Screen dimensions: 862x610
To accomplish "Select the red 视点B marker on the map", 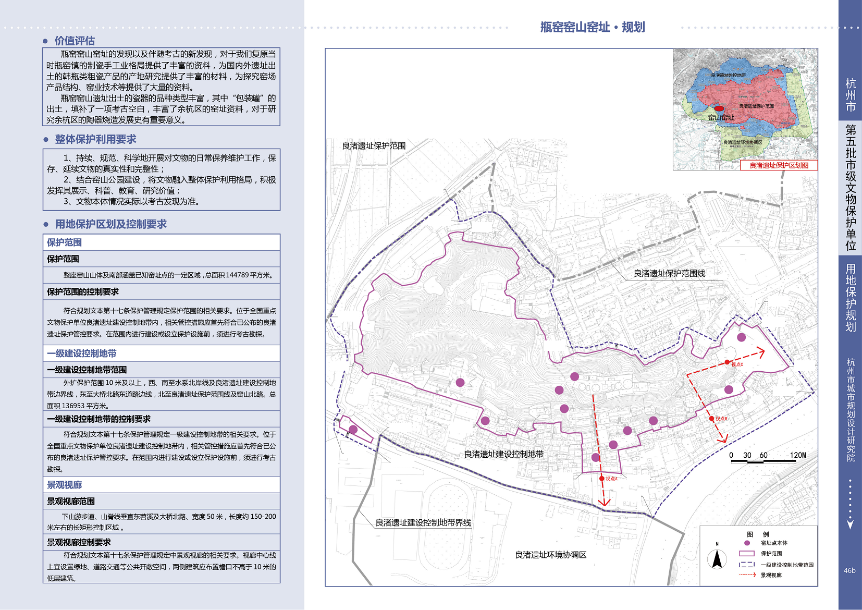I will 711,419.
